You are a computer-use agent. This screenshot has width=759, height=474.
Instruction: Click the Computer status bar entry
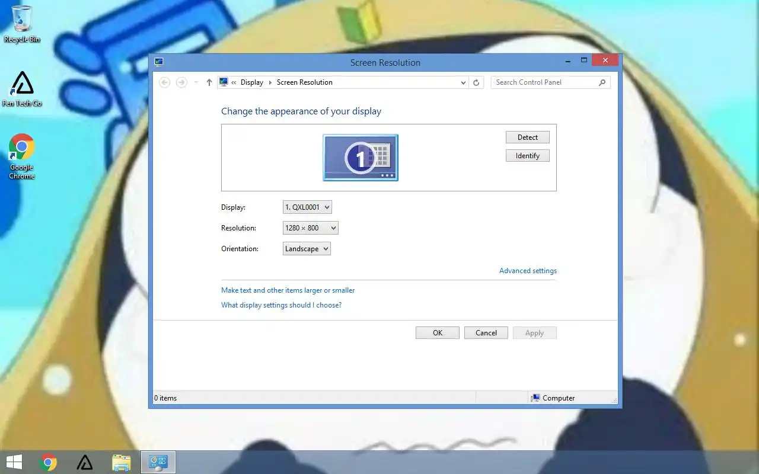553,398
